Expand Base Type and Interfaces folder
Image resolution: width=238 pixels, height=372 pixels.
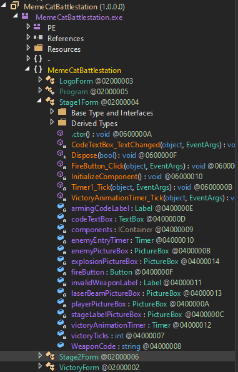(52, 112)
